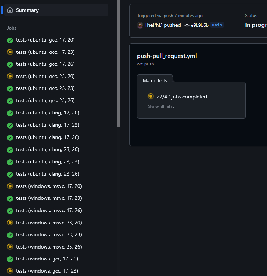
Task: Click green check icon for ubuntu gcc 17, 20
Action: click(x=10, y=40)
